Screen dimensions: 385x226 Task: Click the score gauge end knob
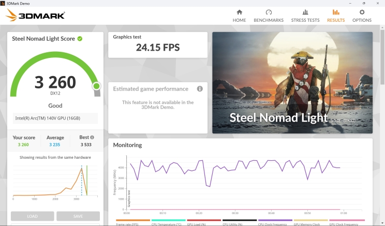96,86
